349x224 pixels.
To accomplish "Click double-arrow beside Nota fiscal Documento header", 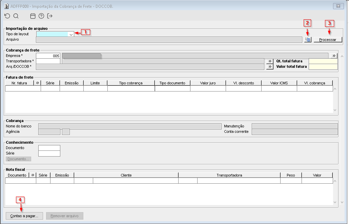I will click(33, 175).
